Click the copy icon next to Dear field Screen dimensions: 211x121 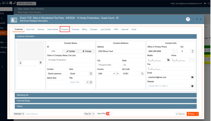click(91, 74)
